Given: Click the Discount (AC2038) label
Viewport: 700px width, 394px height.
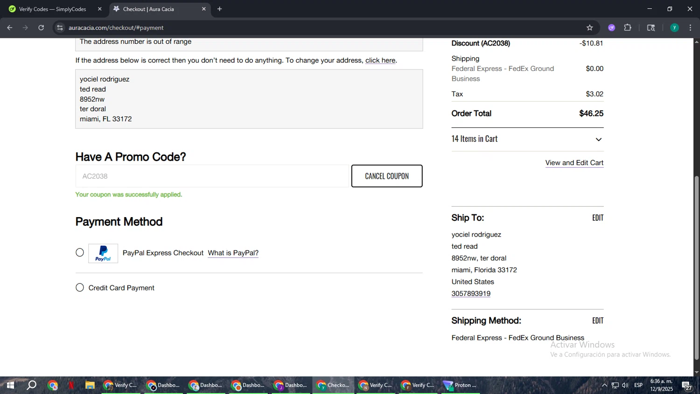Looking at the screenshot, I should pos(481,43).
